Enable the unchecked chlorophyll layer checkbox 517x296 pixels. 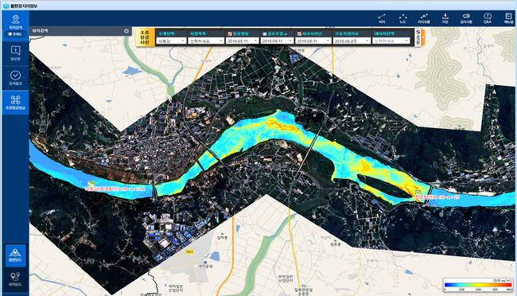[265, 33]
